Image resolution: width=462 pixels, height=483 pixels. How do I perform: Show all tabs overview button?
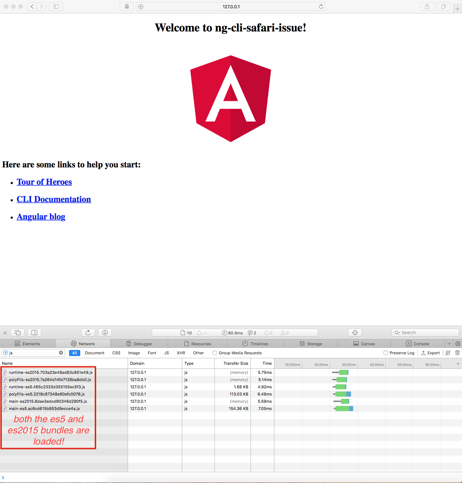click(443, 7)
